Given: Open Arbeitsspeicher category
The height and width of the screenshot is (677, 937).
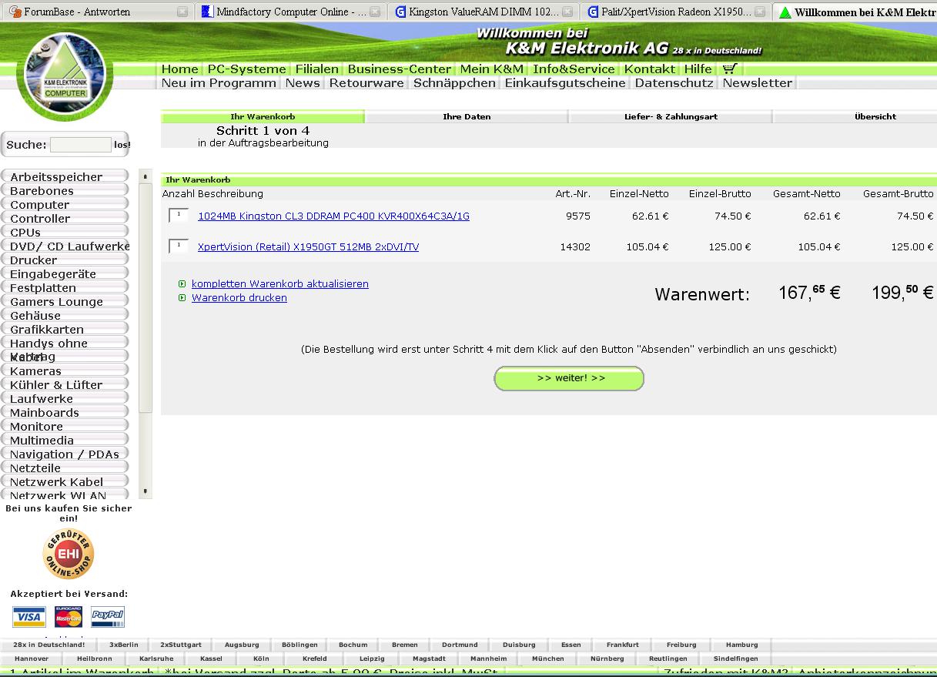Looking at the screenshot, I should pyautogui.click(x=64, y=177).
